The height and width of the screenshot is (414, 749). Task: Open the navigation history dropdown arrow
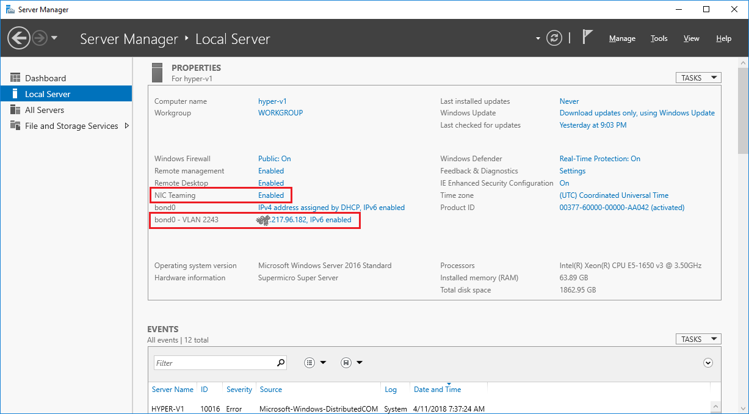tap(54, 38)
